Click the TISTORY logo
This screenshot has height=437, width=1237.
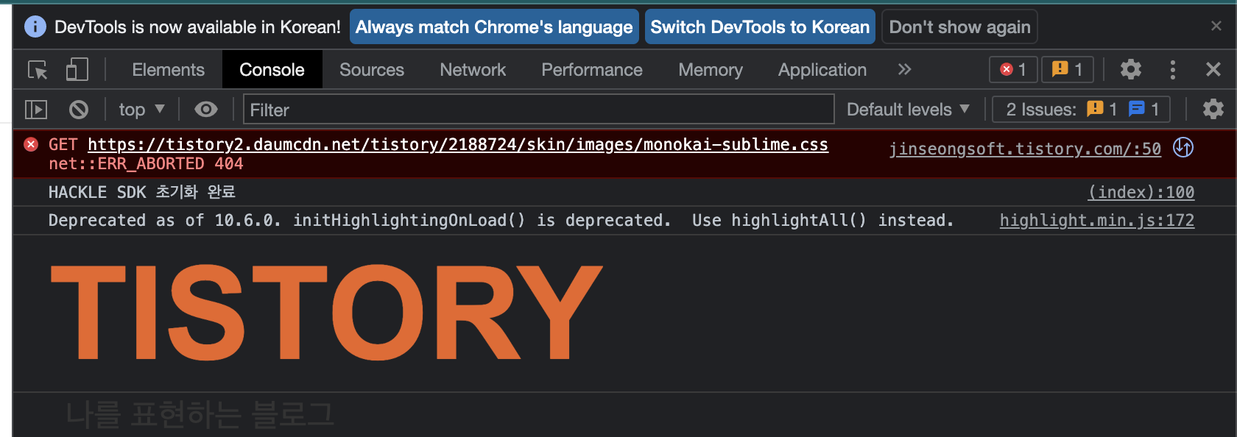click(x=326, y=313)
